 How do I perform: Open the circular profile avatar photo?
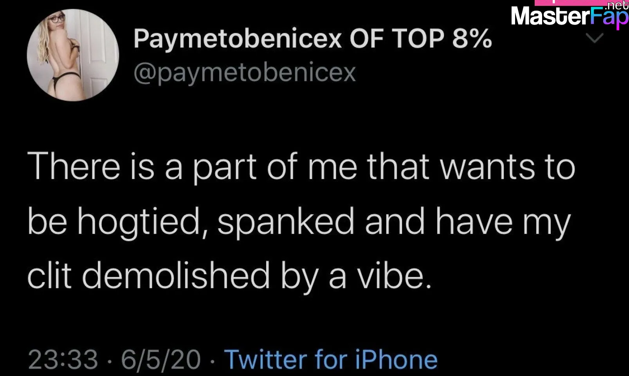tap(73, 55)
